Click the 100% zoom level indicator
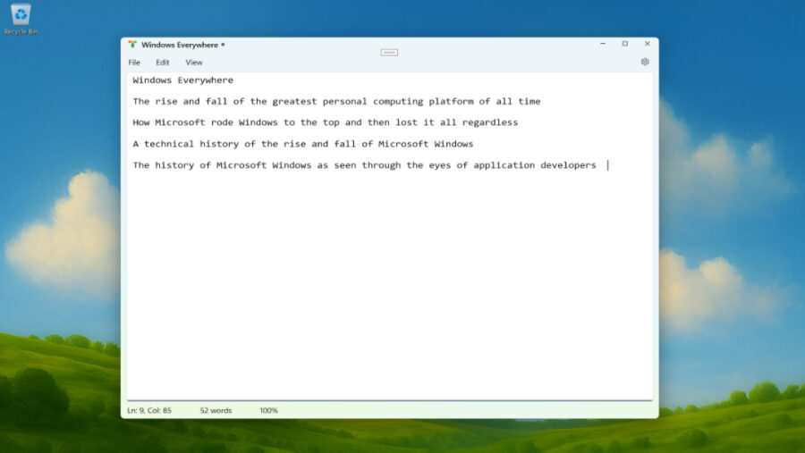The image size is (805, 453). (268, 411)
